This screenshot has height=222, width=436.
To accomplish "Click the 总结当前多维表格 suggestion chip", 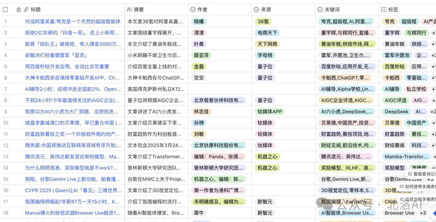I will [x=417, y=199].
